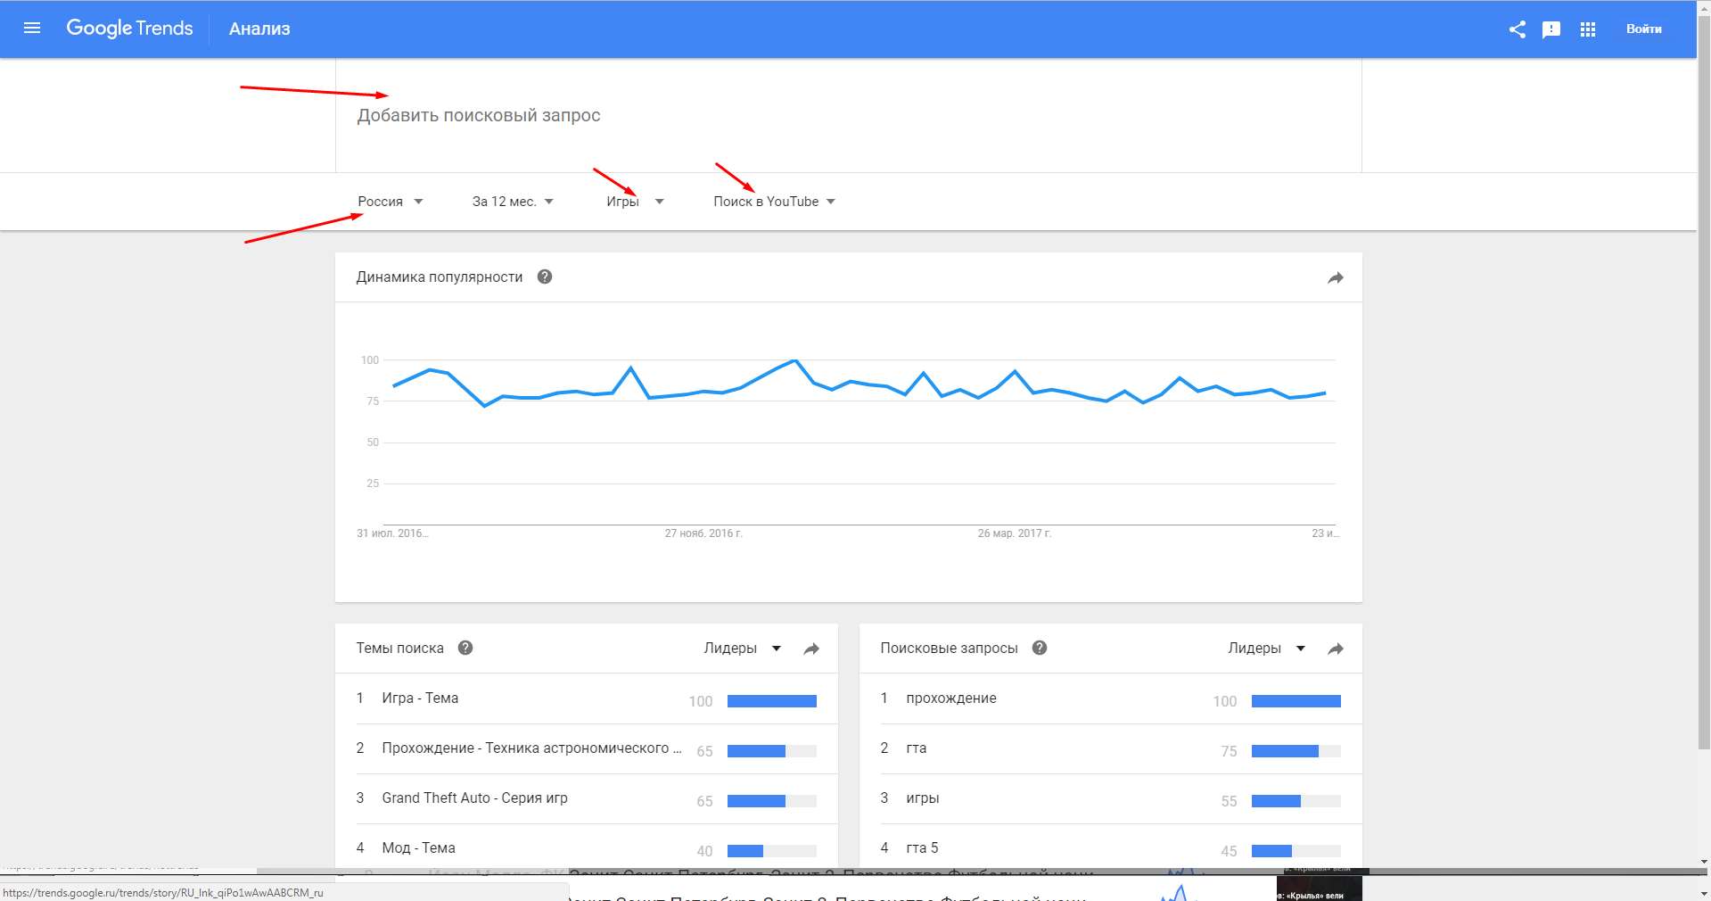Click the Войти sign-in button
Image resolution: width=1711 pixels, height=901 pixels.
point(1643,29)
